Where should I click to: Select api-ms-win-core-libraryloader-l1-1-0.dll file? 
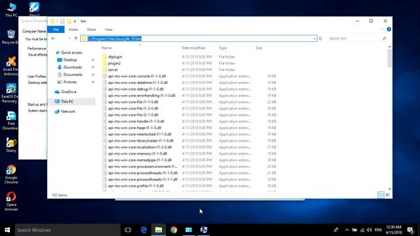pos(140,141)
